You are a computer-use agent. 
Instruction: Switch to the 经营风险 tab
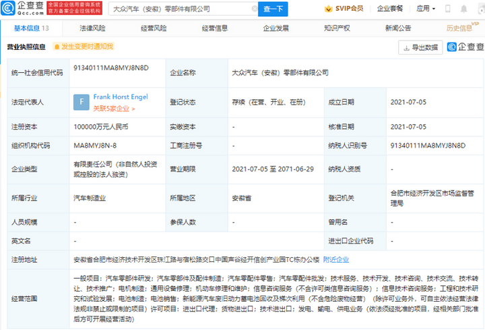tap(152, 28)
